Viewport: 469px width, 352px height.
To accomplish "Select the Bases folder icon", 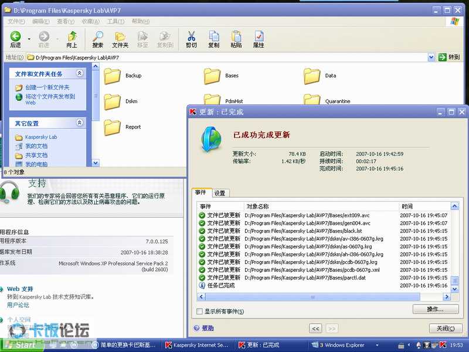I will click(212, 76).
